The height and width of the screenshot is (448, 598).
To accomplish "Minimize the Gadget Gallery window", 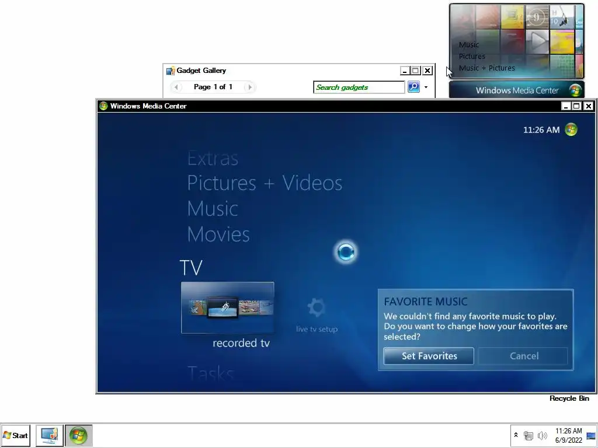I will (405, 71).
